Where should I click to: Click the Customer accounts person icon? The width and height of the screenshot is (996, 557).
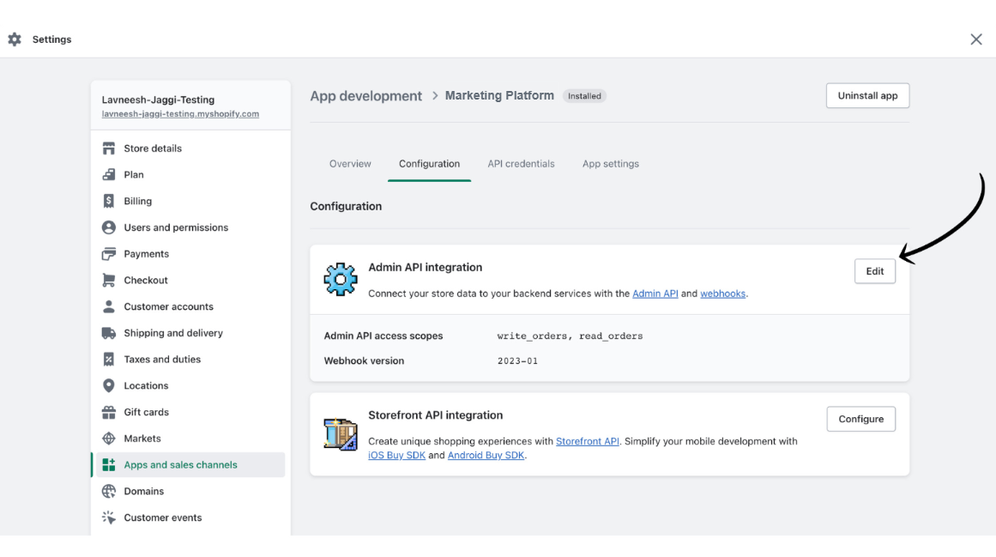point(109,306)
